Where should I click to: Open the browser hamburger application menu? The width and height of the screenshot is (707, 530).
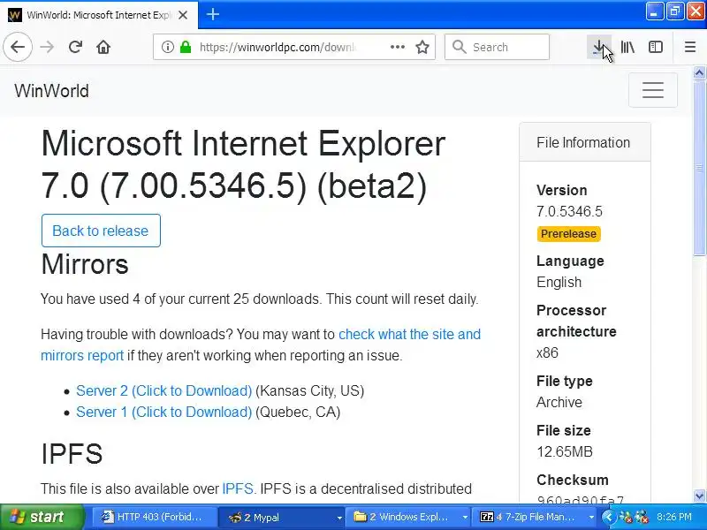click(690, 47)
